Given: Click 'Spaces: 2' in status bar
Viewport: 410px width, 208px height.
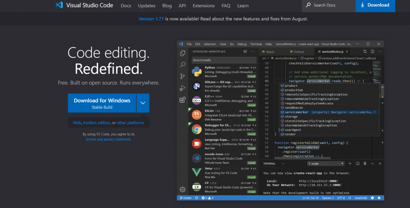Looking at the screenshot, I should 328,198.
